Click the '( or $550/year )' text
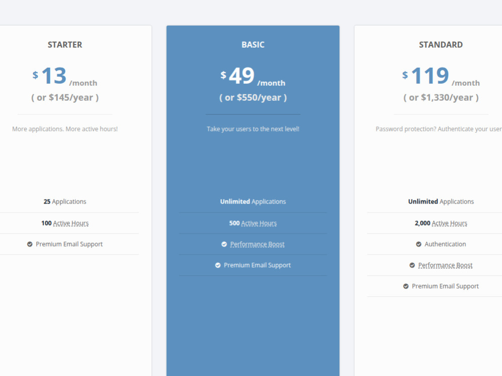 253,98
